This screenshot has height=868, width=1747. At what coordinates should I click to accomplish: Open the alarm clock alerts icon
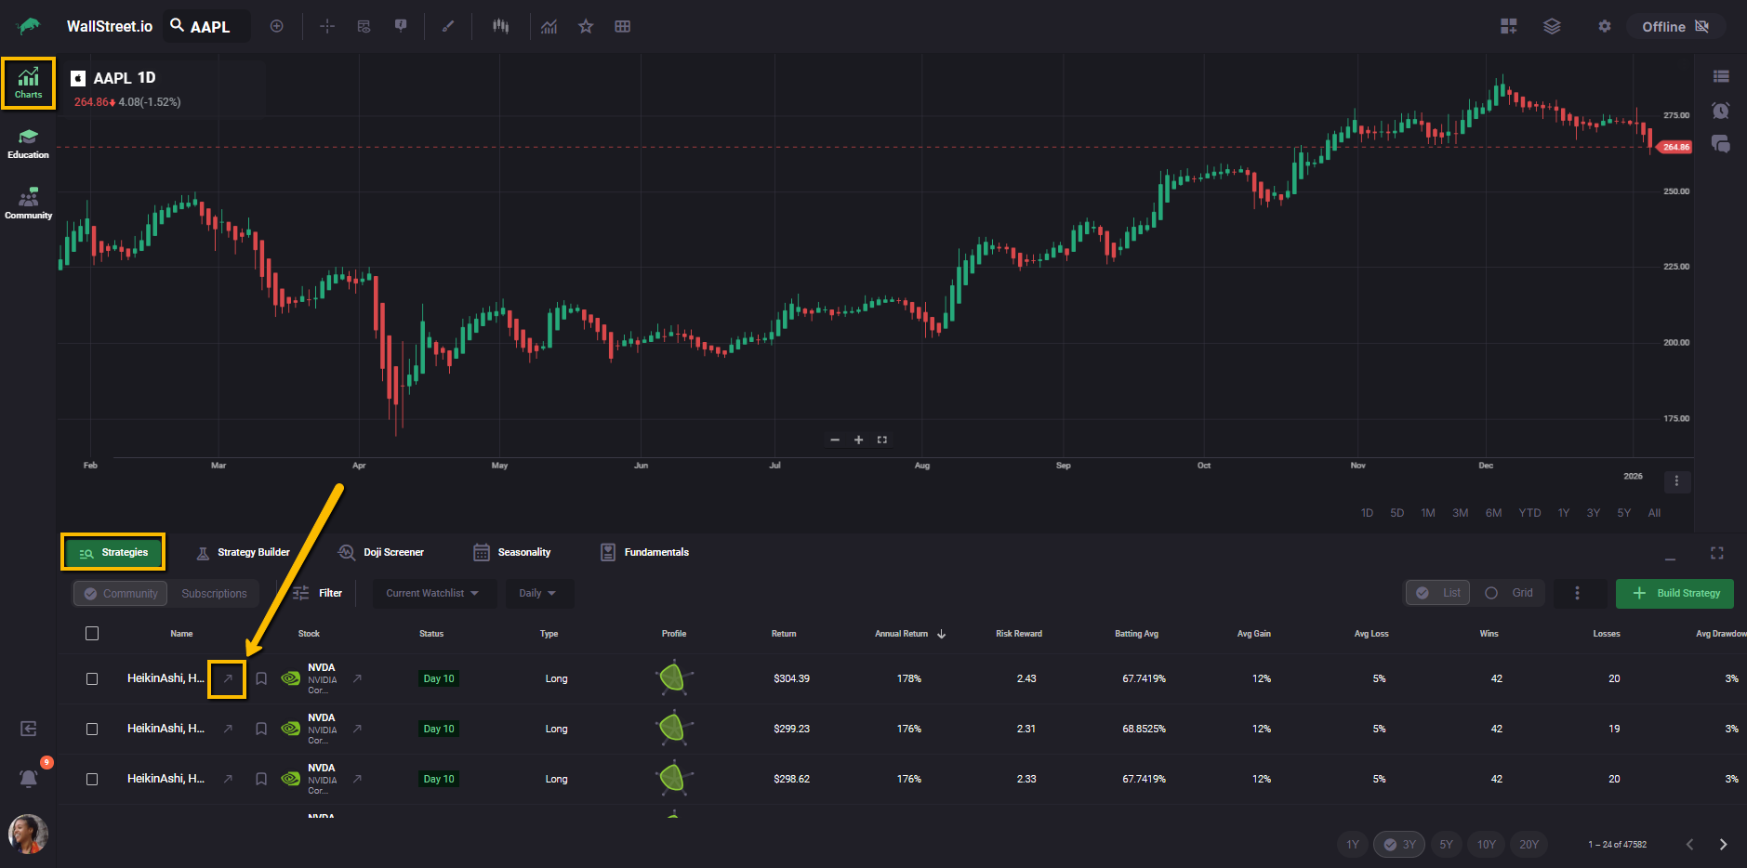(x=1720, y=111)
